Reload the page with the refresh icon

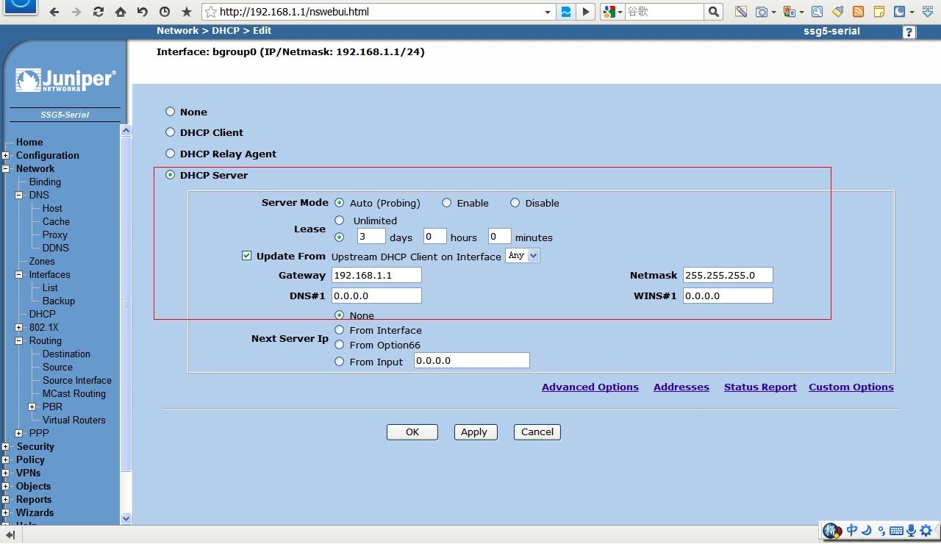click(x=99, y=12)
